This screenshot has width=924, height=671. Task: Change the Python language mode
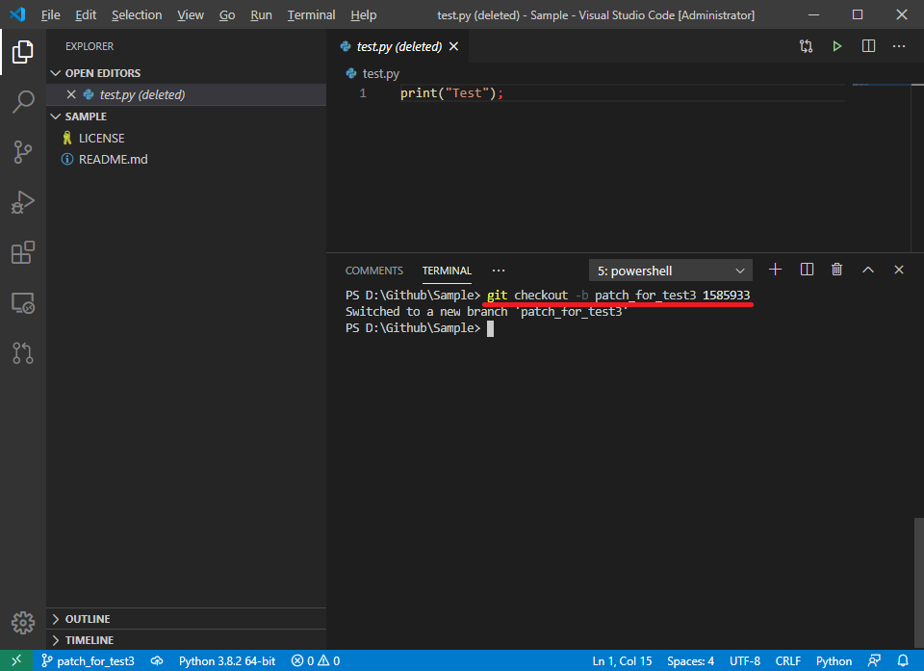pyautogui.click(x=834, y=661)
